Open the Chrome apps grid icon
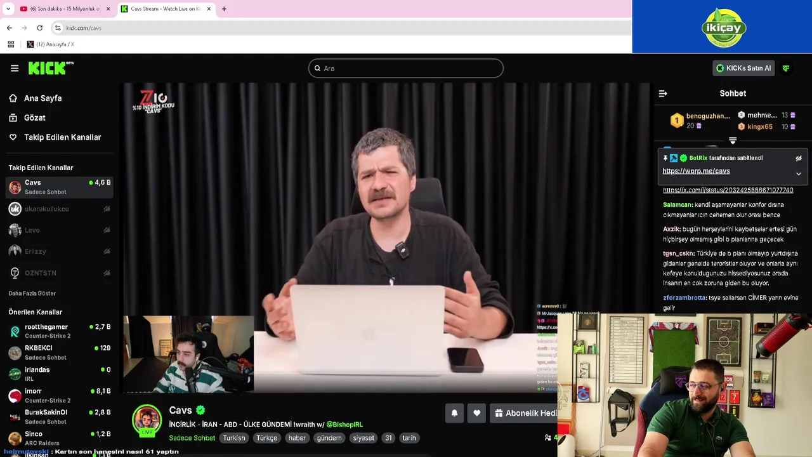Viewport: 812px width, 457px height. tap(11, 44)
